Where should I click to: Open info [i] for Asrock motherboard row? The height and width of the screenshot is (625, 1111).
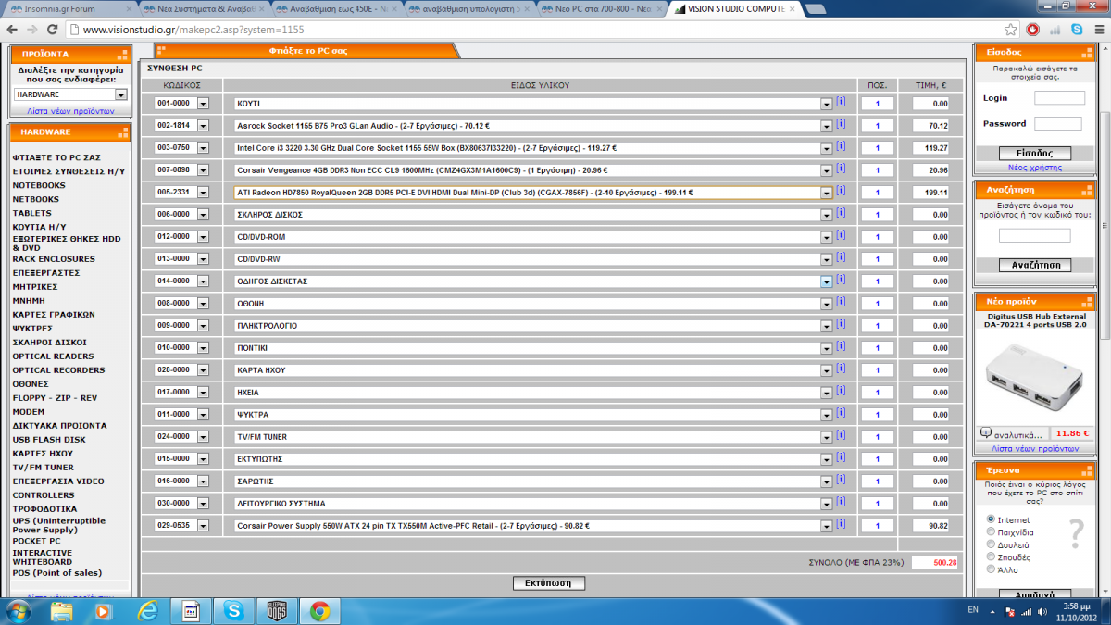841,124
